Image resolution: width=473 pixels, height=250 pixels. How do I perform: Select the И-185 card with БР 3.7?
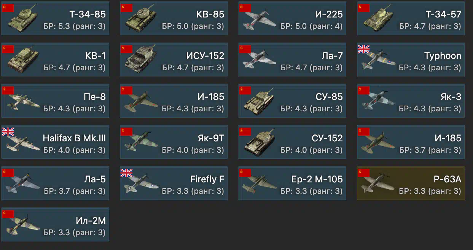[411, 142]
